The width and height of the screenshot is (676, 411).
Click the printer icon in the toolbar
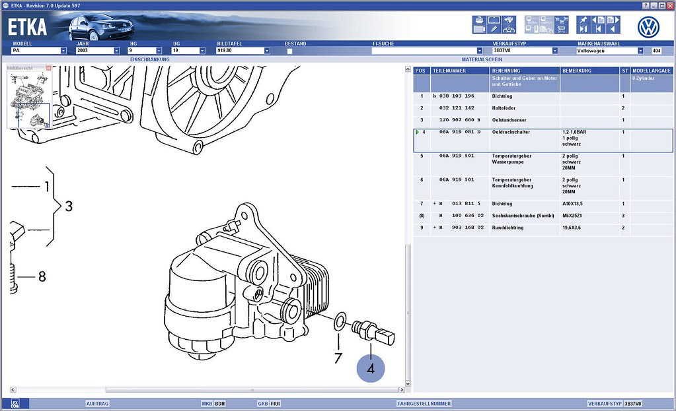479,20
